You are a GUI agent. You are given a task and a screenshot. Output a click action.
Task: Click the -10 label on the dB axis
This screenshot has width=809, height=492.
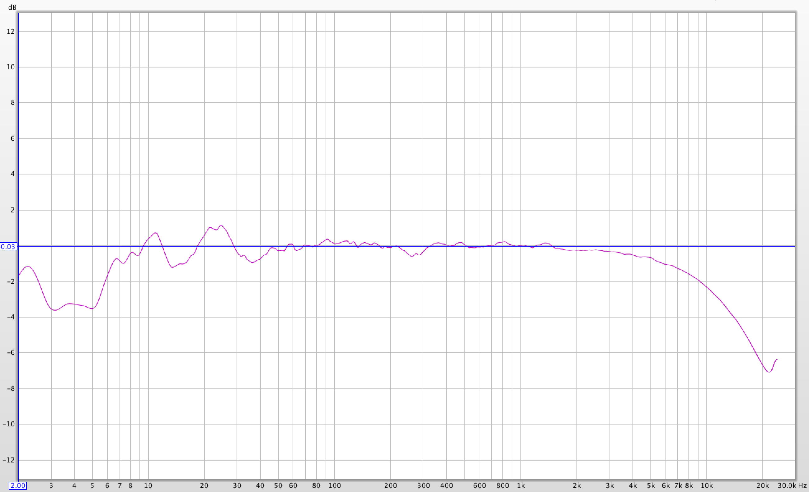click(9, 424)
